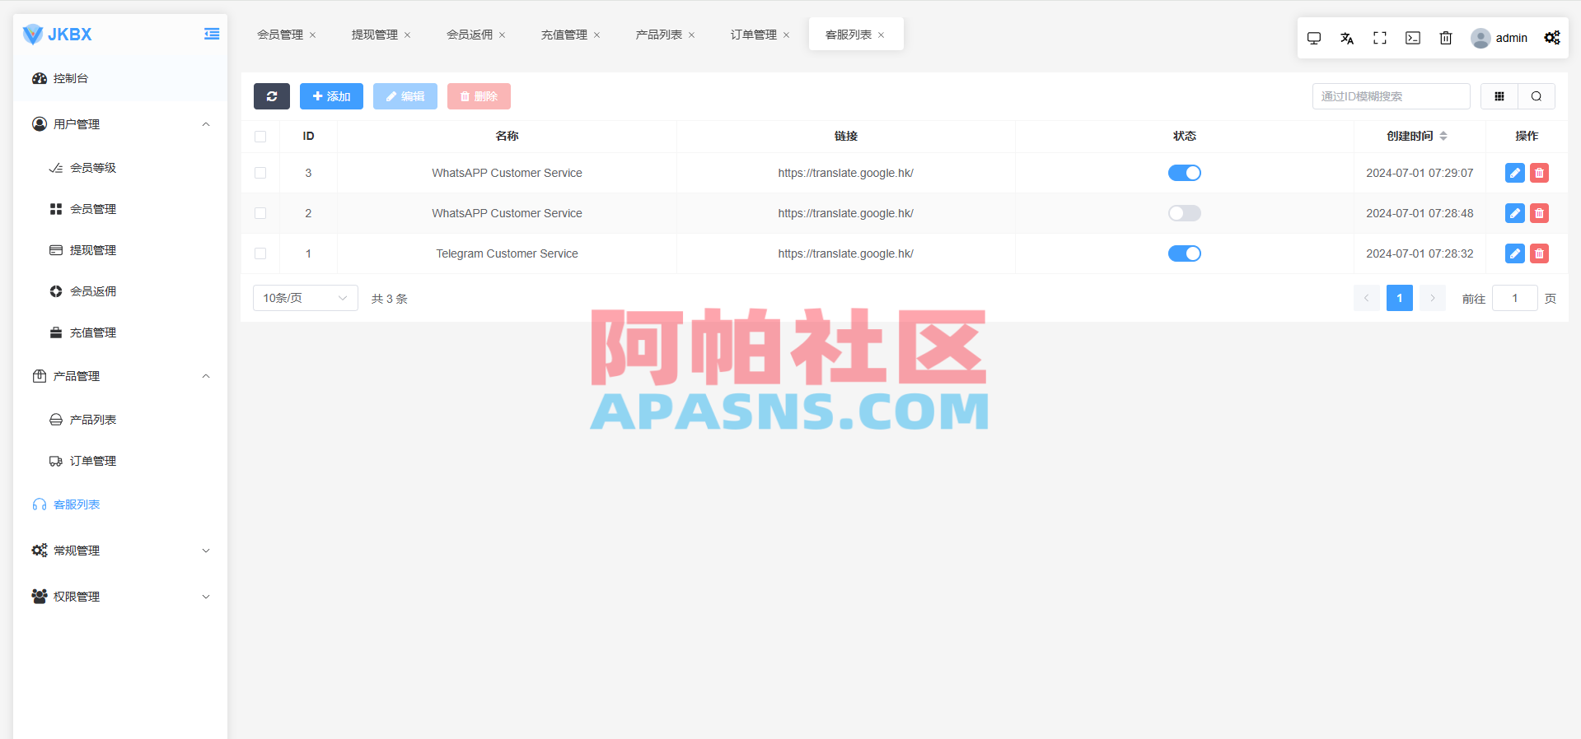1581x739 pixels.
Task: Check the checkbox for row ID 3
Action: (260, 173)
